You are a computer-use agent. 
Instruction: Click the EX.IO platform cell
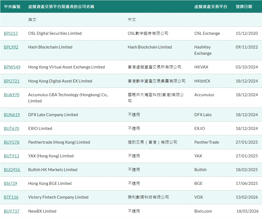pyautogui.click(x=200, y=129)
